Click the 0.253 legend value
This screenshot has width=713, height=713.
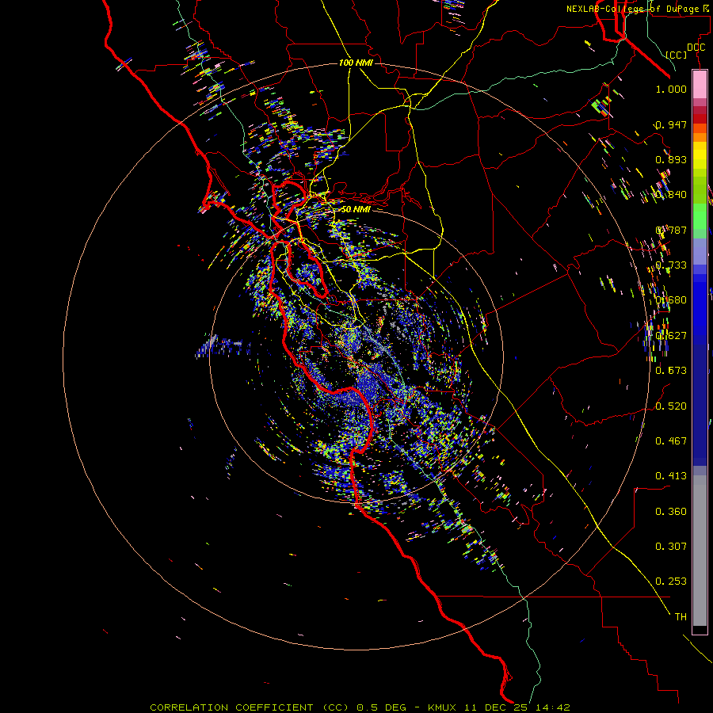pos(671,581)
